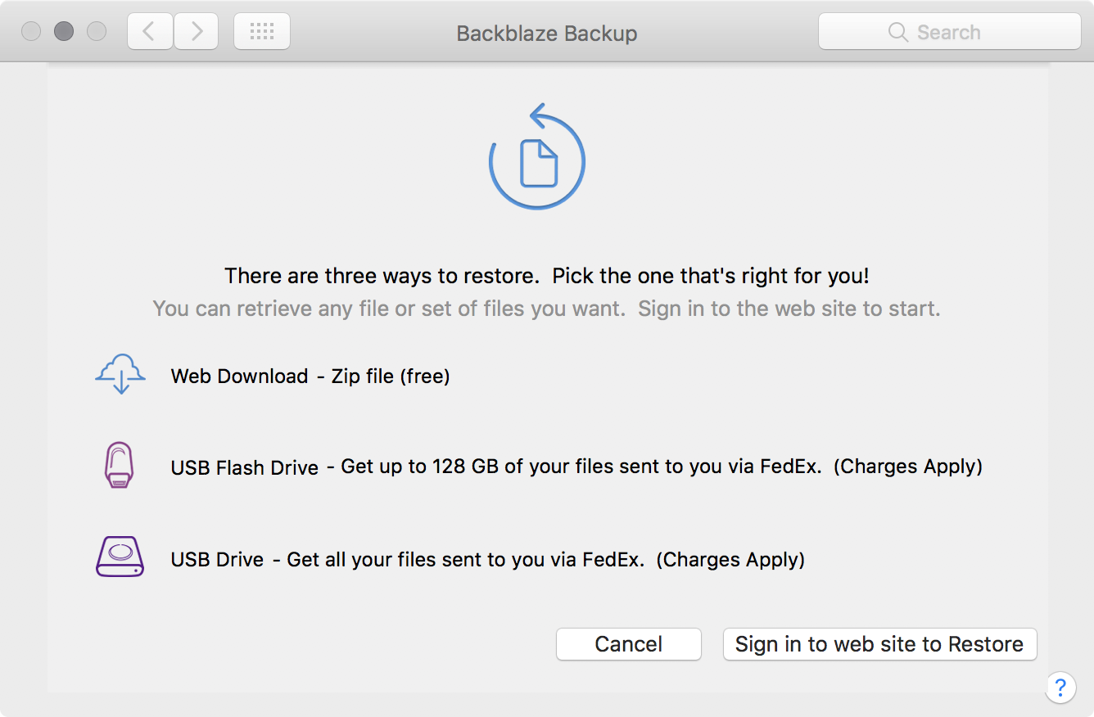Click the purple USB Flash Drive icon
Screen dimensions: 1094x717
(120, 466)
